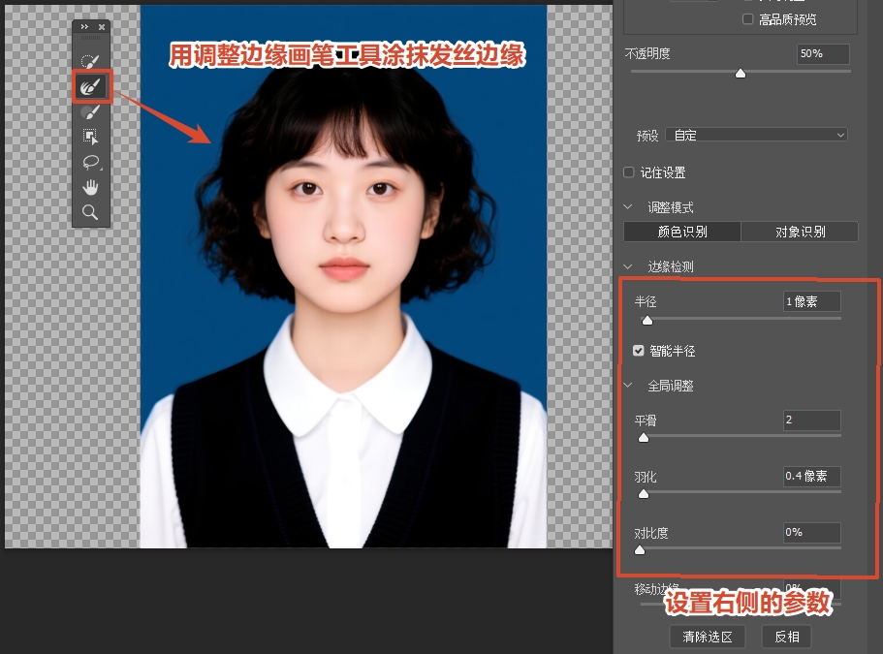Click the double-arrow icon on the toolbar header

tap(82, 26)
